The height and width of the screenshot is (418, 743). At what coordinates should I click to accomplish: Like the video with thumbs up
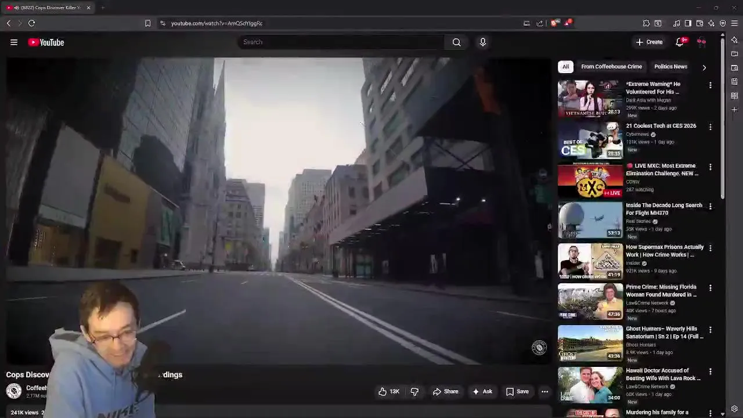click(389, 392)
